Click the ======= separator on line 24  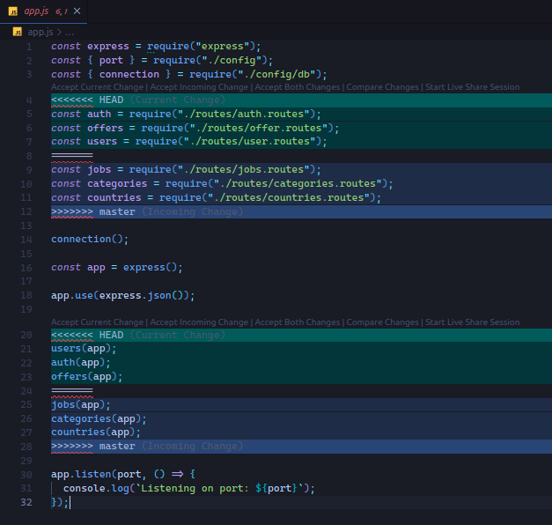click(72, 390)
